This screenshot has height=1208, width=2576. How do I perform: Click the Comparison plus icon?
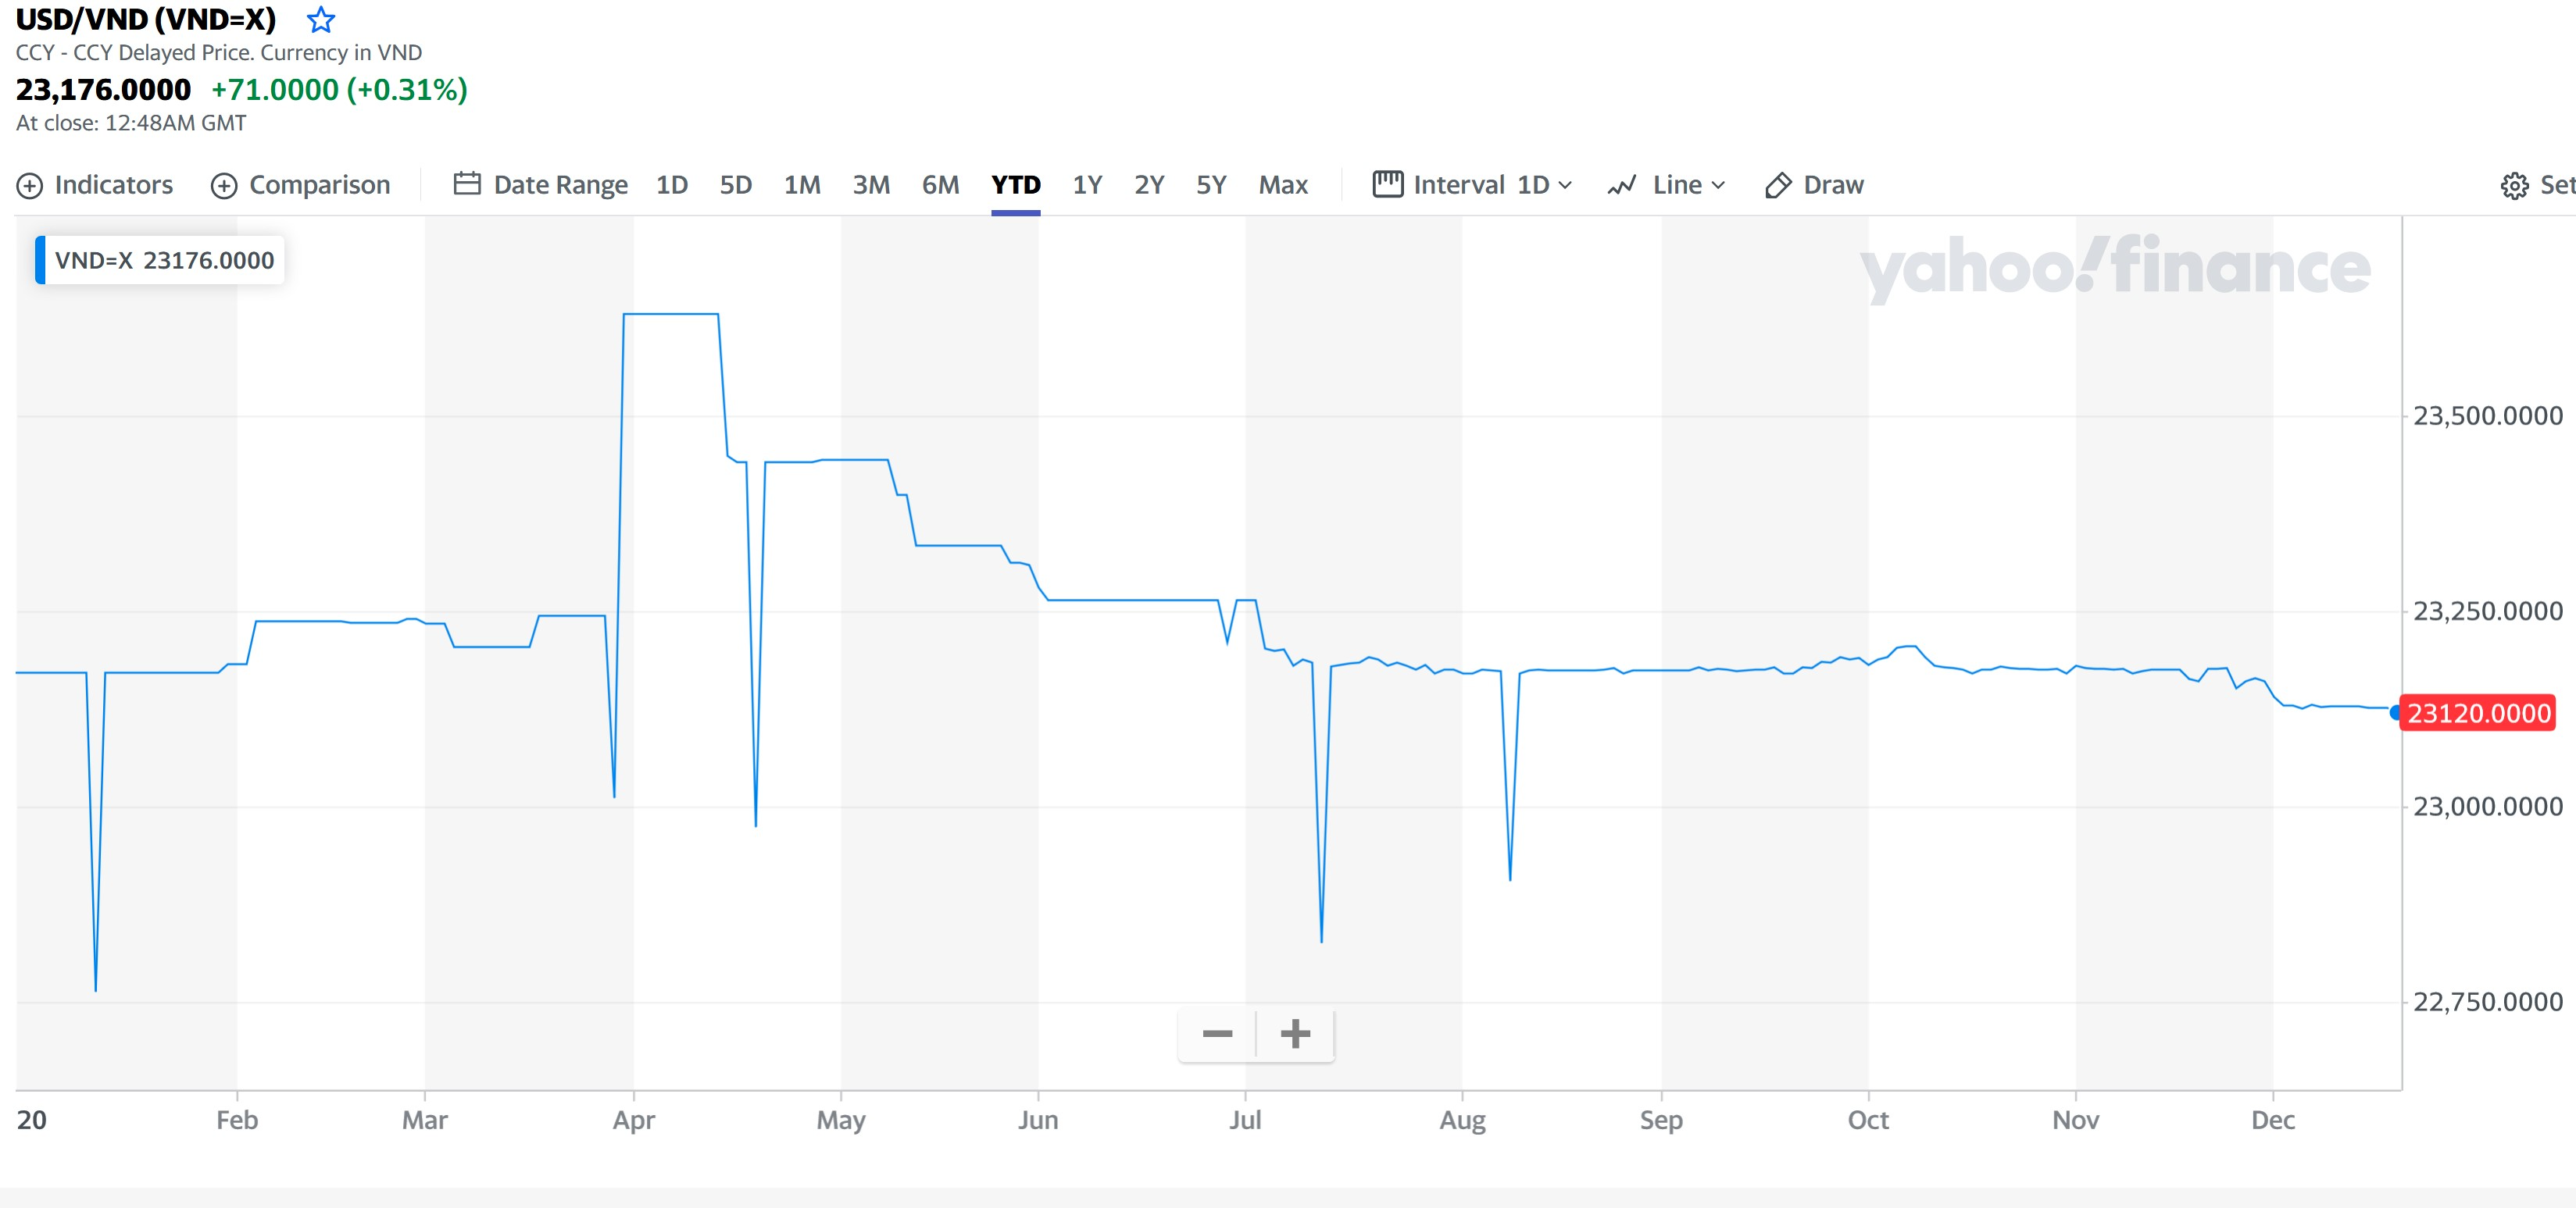click(x=224, y=186)
